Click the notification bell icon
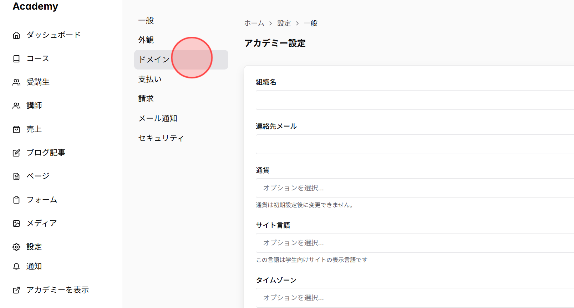 (x=16, y=267)
